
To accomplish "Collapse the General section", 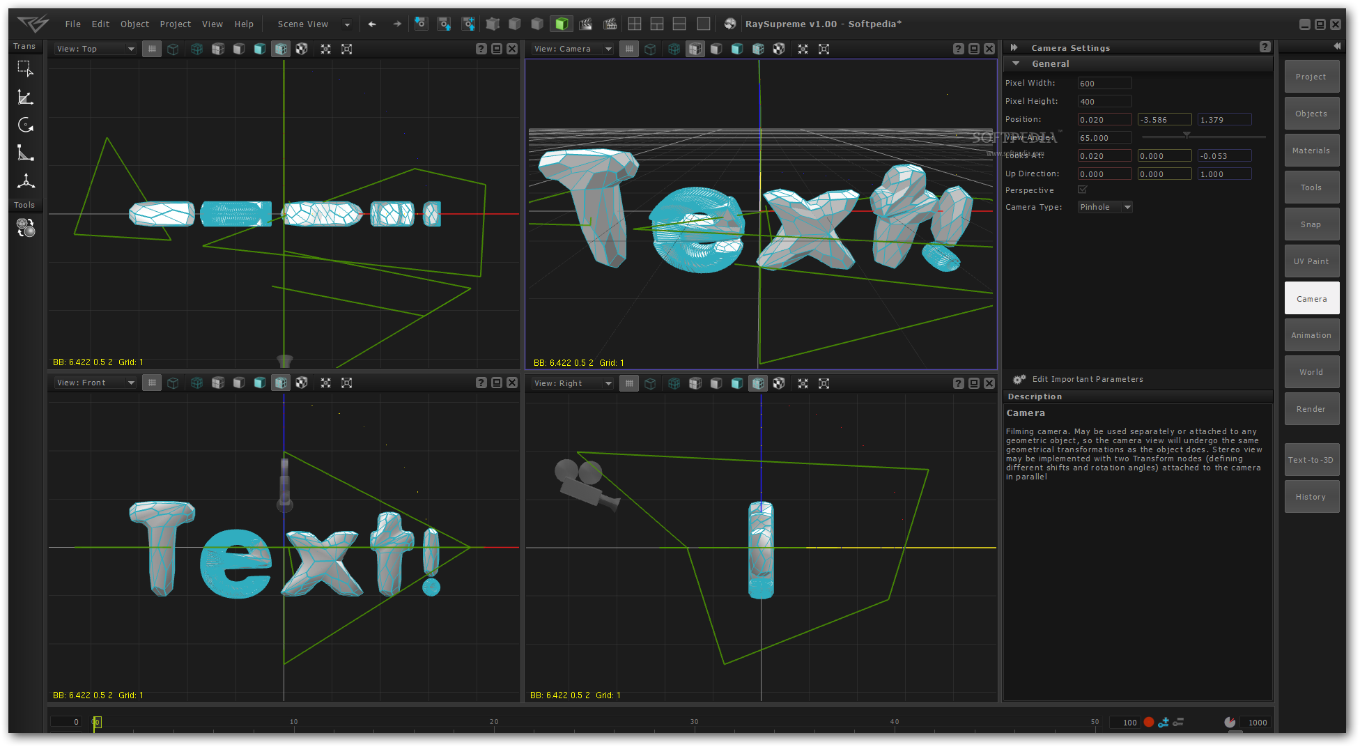I will click(x=1016, y=63).
